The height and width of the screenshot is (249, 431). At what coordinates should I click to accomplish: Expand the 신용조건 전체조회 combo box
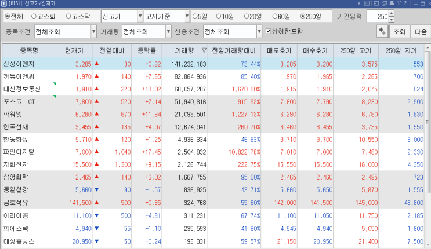pos(259,31)
